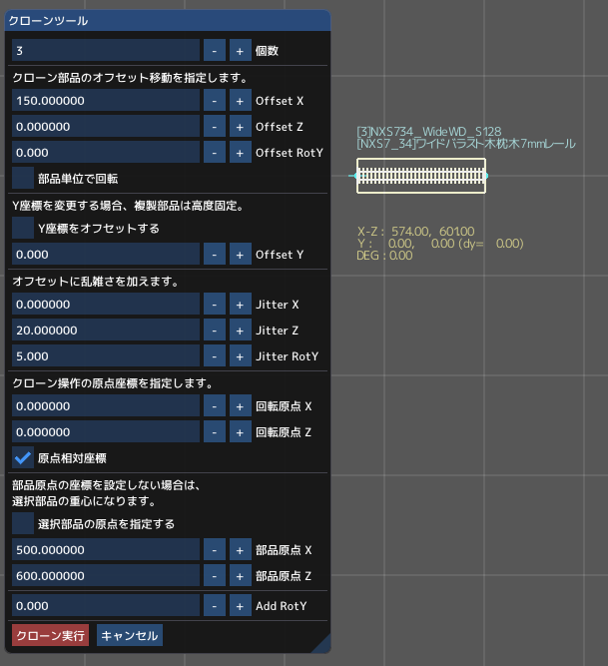608x666 pixels.
Task: Decrease Jitter Z value
Action: [215, 331]
